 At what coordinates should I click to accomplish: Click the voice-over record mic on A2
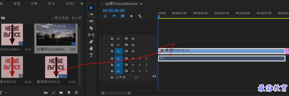coord(147,65)
